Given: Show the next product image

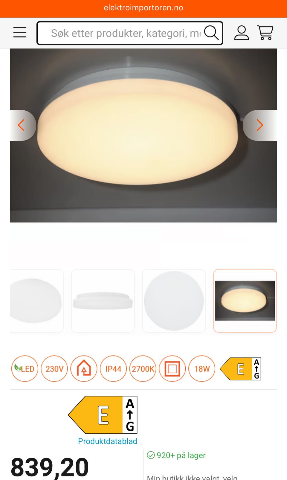Looking at the screenshot, I should (260, 125).
